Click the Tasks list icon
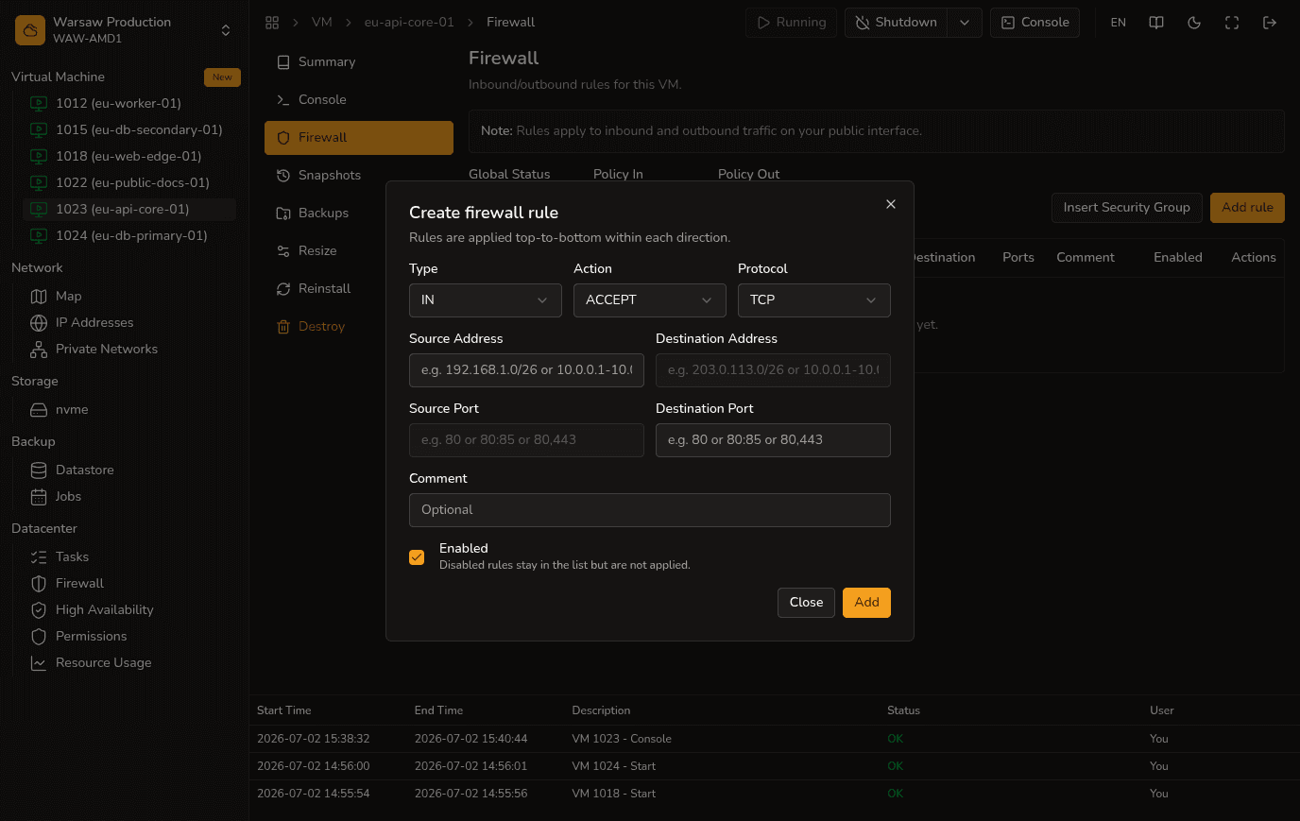The width and height of the screenshot is (1300, 821). click(x=39, y=556)
